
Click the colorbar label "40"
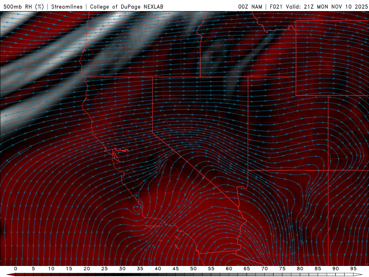(x=158, y=269)
